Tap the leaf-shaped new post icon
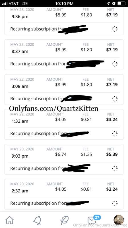This screenshot has height=228, width=128. 65,220
